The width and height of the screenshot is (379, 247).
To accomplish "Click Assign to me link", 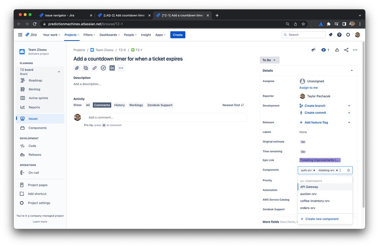I will (308, 88).
